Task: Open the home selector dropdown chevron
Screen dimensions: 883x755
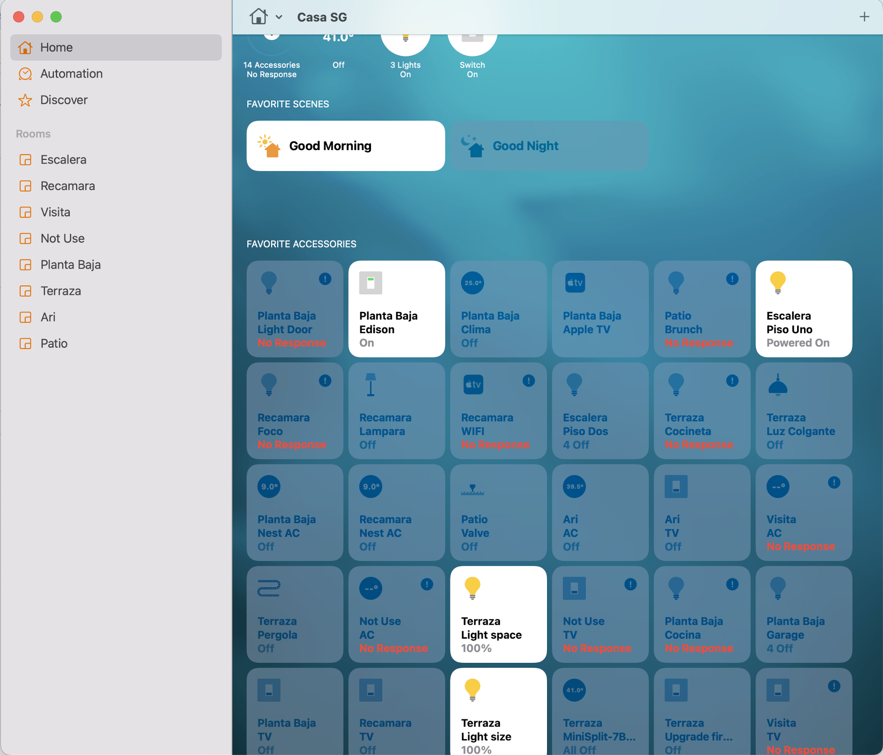Action: pyautogui.click(x=279, y=17)
